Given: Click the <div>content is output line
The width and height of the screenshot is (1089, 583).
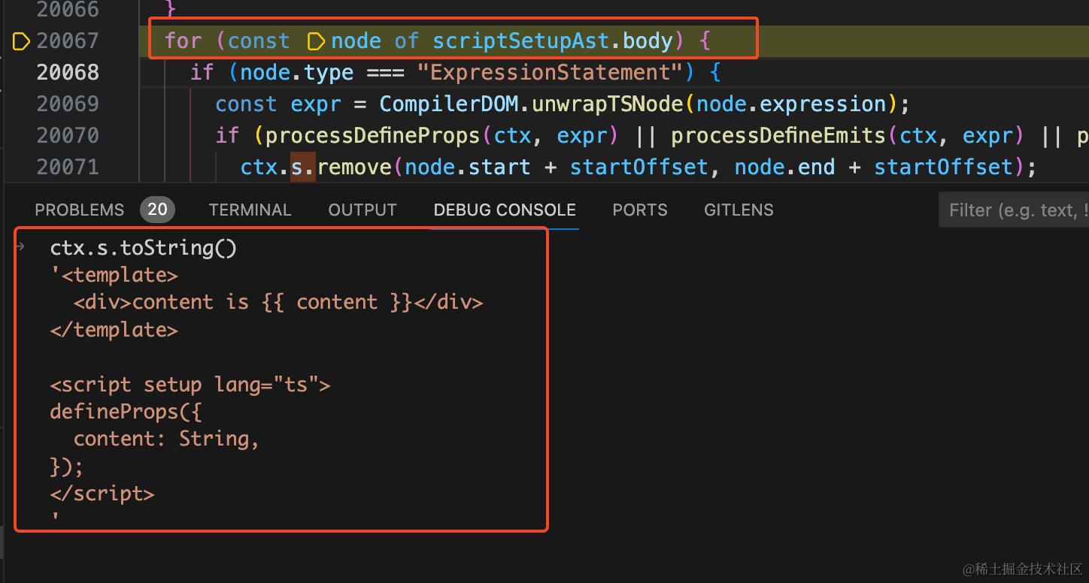Looking at the screenshot, I should [x=278, y=302].
